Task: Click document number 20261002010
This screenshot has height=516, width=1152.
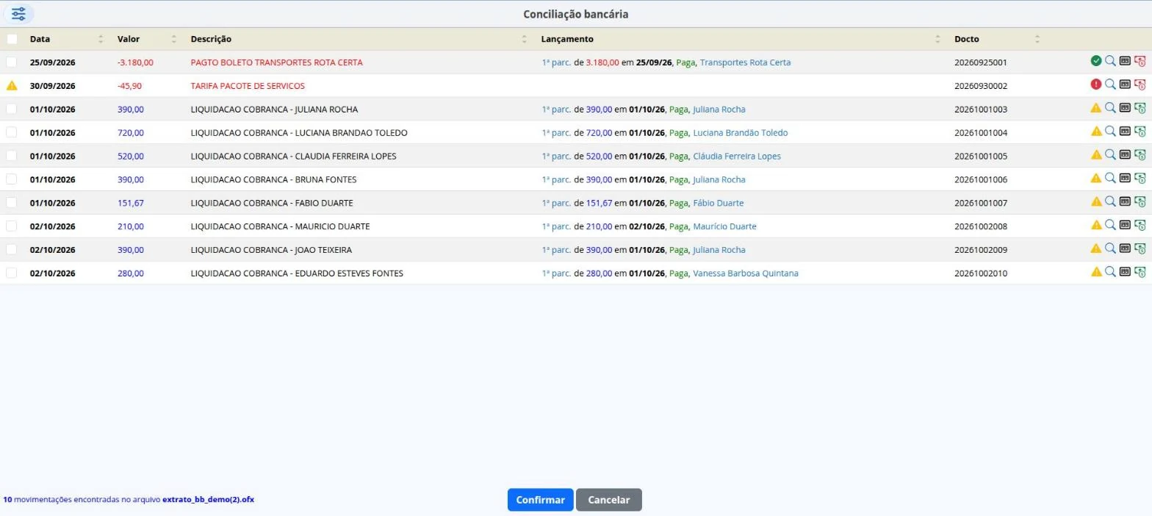Action: pos(981,273)
